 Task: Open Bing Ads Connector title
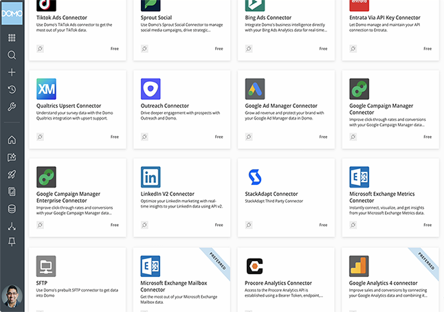[x=268, y=18]
